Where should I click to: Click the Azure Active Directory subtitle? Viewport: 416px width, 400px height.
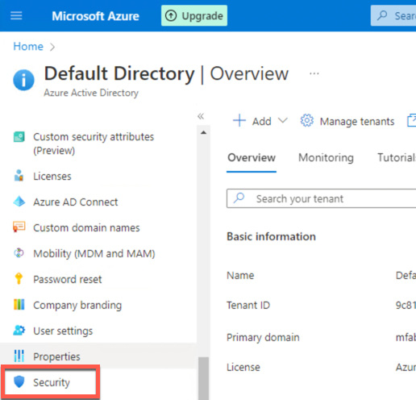pyautogui.click(x=91, y=93)
